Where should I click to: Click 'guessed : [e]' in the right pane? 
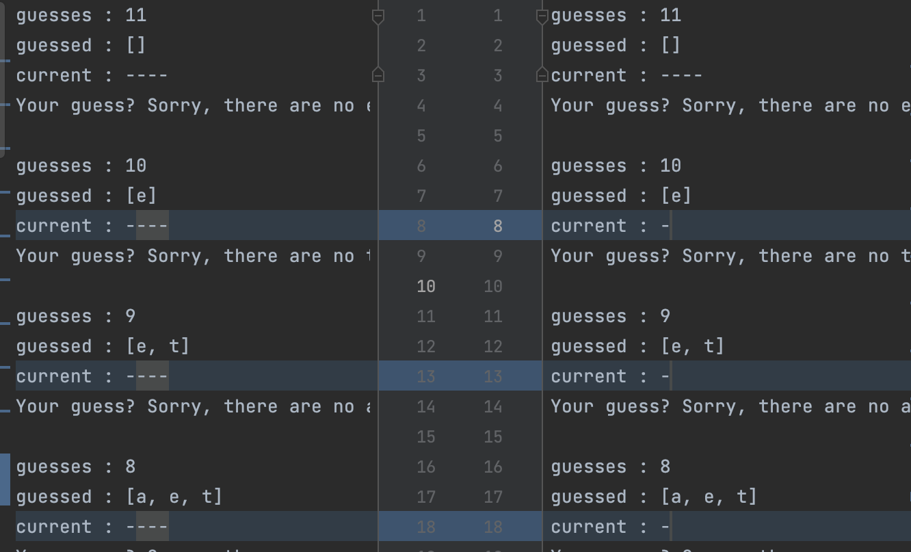(620, 196)
